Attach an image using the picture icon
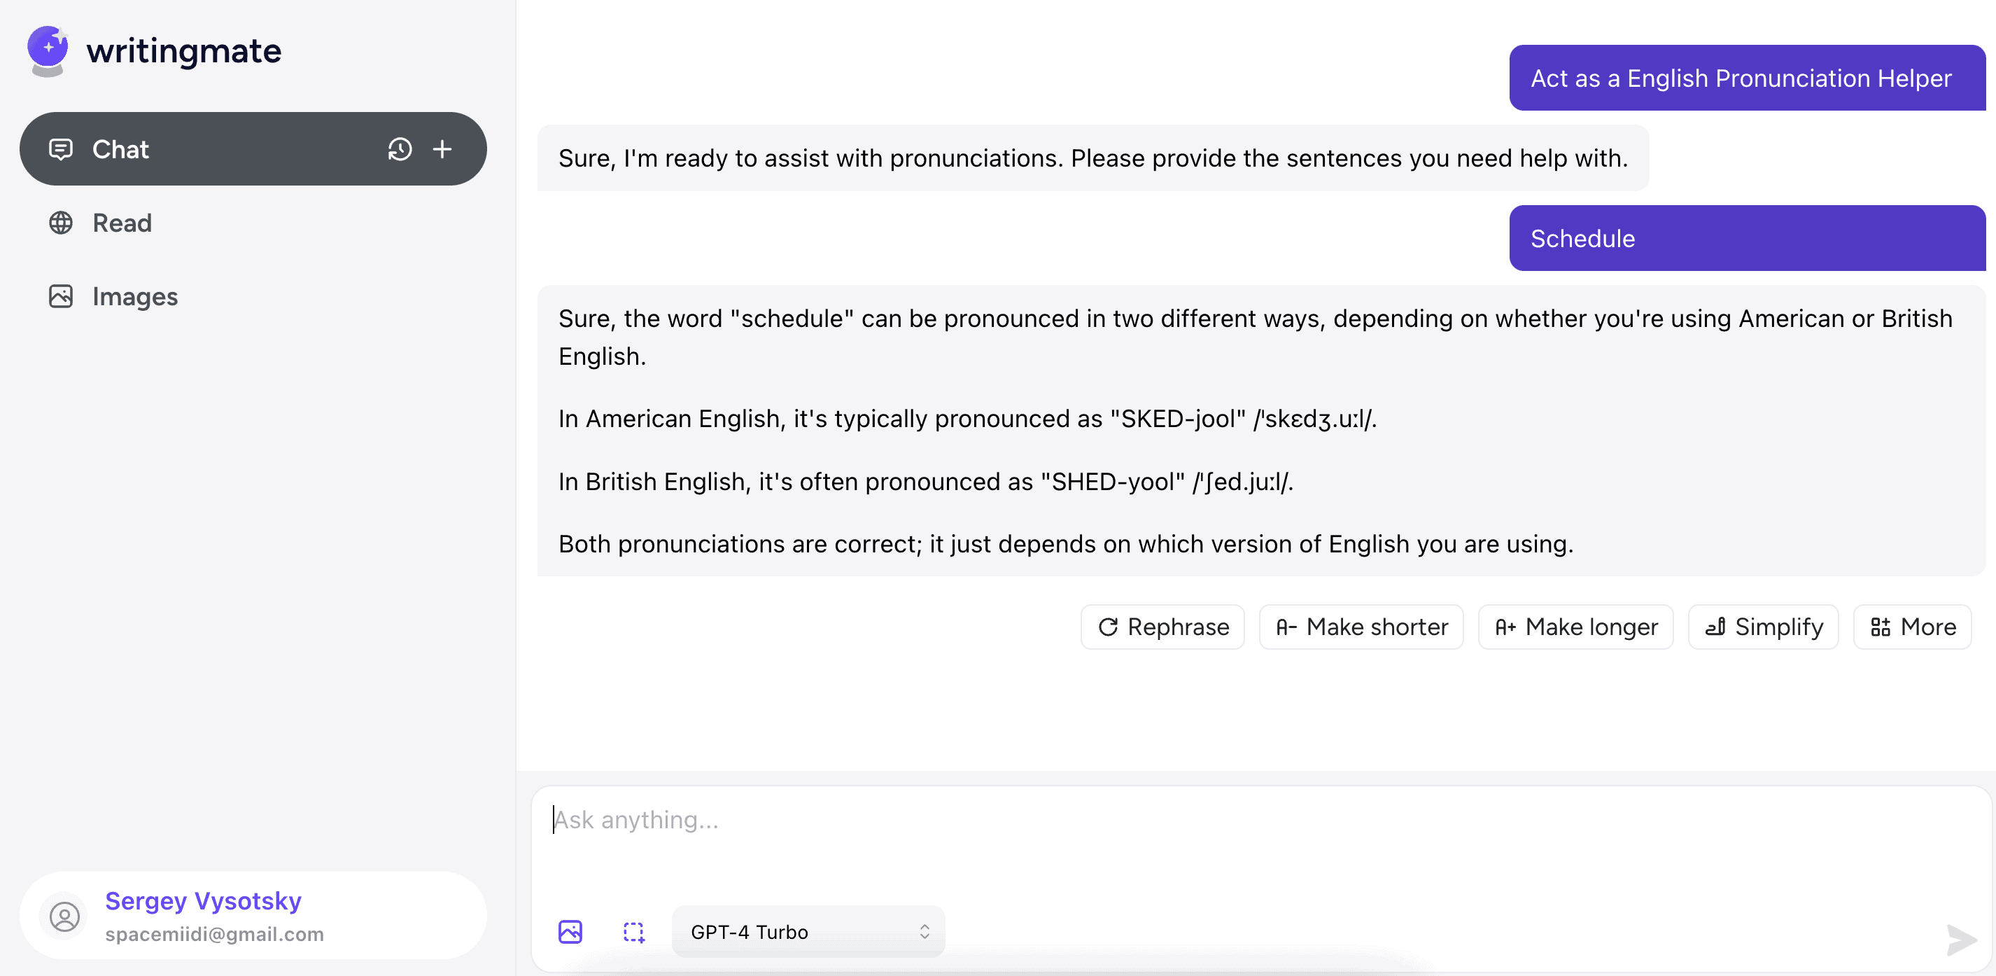 click(x=570, y=931)
